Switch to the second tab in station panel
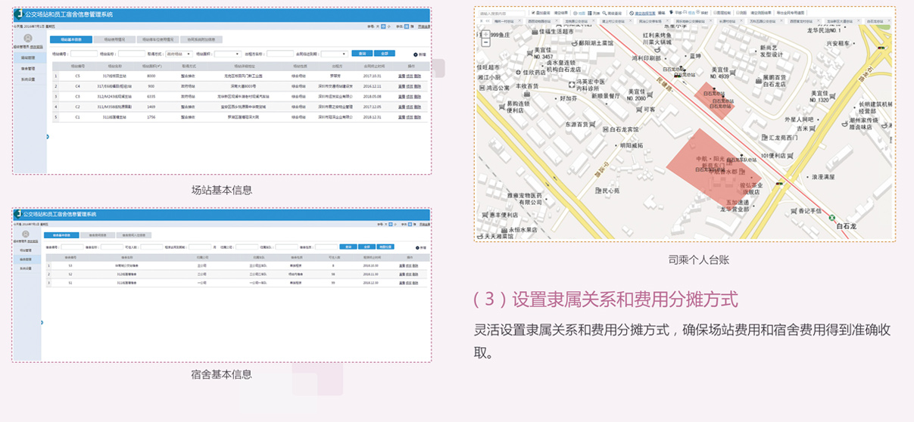 [114, 39]
